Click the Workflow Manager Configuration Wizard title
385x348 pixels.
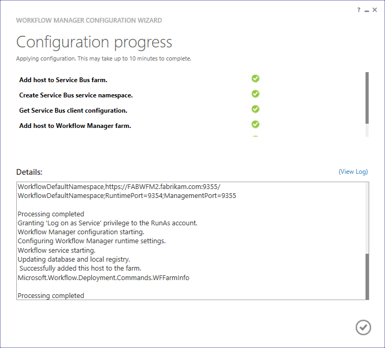(x=89, y=21)
